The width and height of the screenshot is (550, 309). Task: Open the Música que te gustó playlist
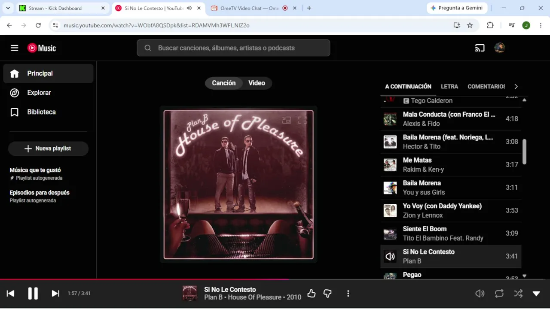coord(48,174)
